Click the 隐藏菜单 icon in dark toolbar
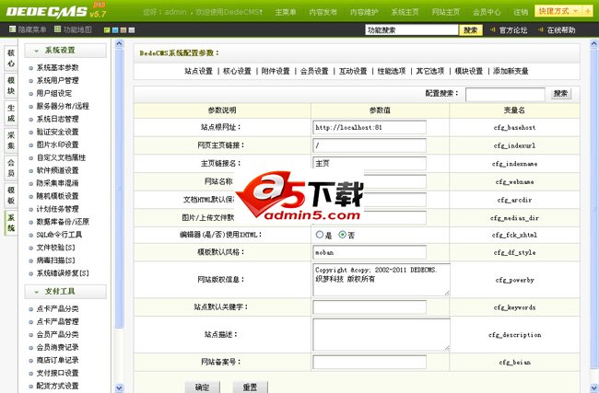599x393 pixels. (x=12, y=29)
